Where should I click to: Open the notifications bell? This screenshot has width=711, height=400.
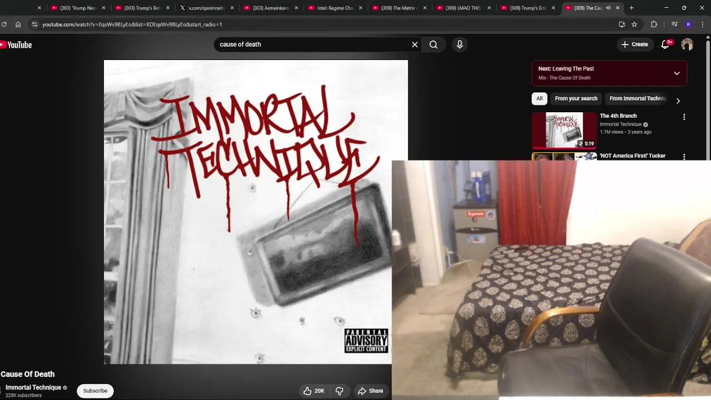(x=665, y=44)
